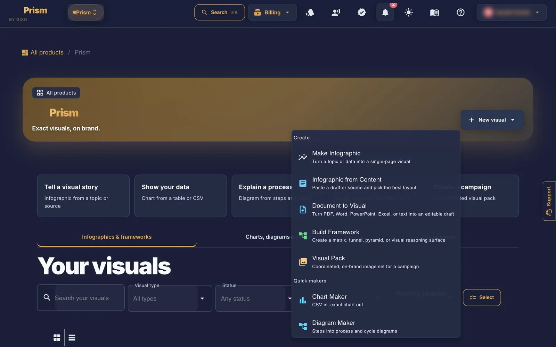Open Show your data card
This screenshot has width=556, height=347.
tap(181, 196)
